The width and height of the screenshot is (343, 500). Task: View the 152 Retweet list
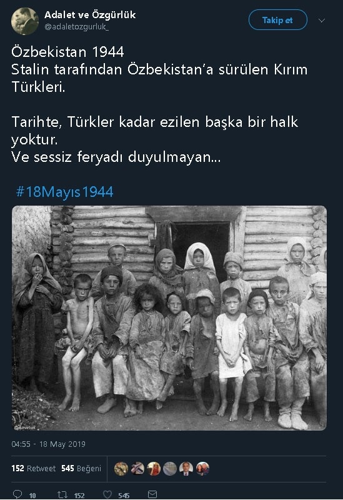point(34,468)
